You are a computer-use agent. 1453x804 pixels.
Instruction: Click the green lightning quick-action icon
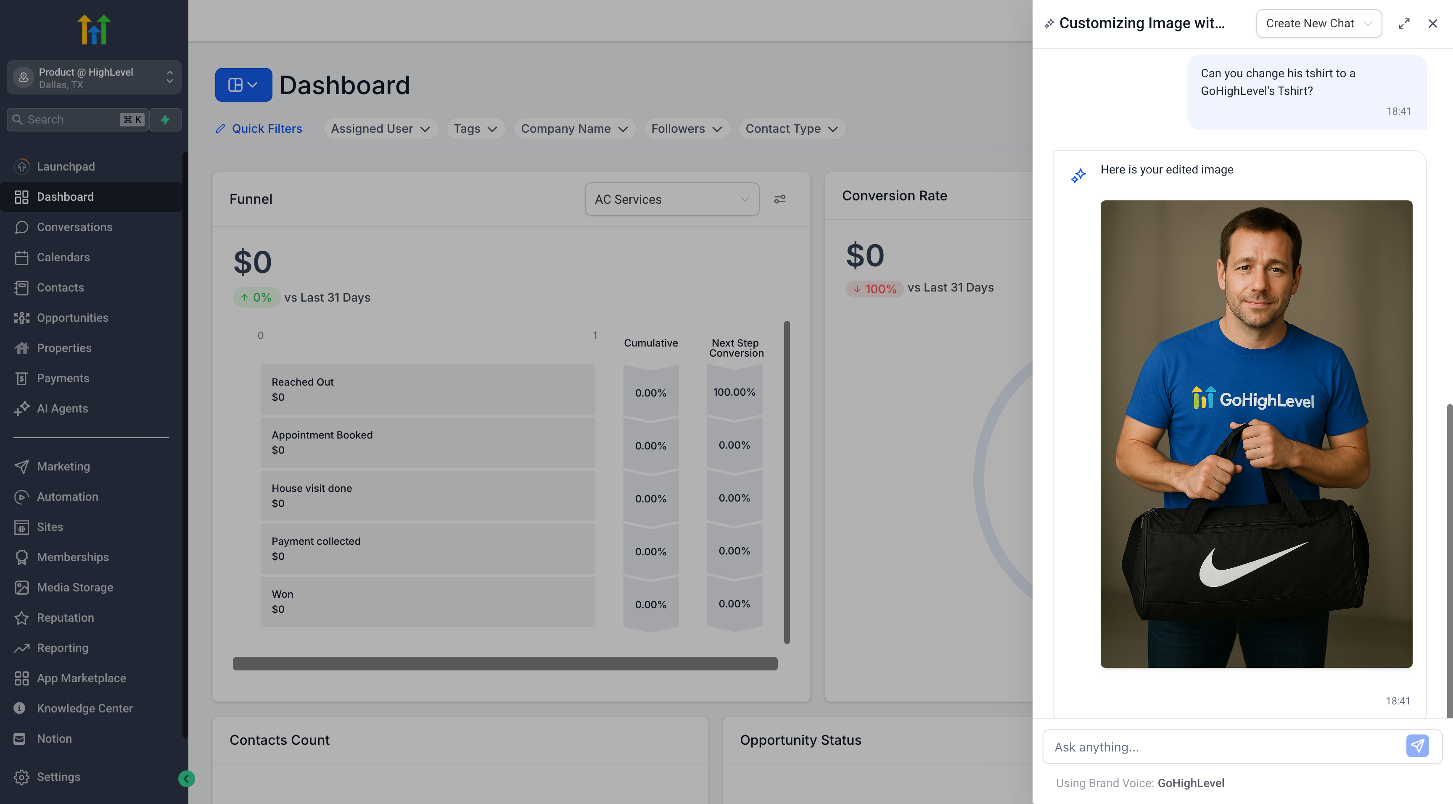coord(165,119)
